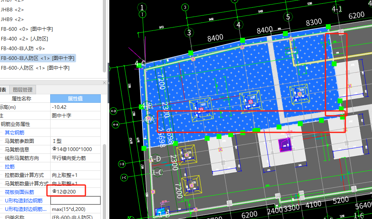Click the 属性值 column header
The image size is (372, 219).
[75, 98]
